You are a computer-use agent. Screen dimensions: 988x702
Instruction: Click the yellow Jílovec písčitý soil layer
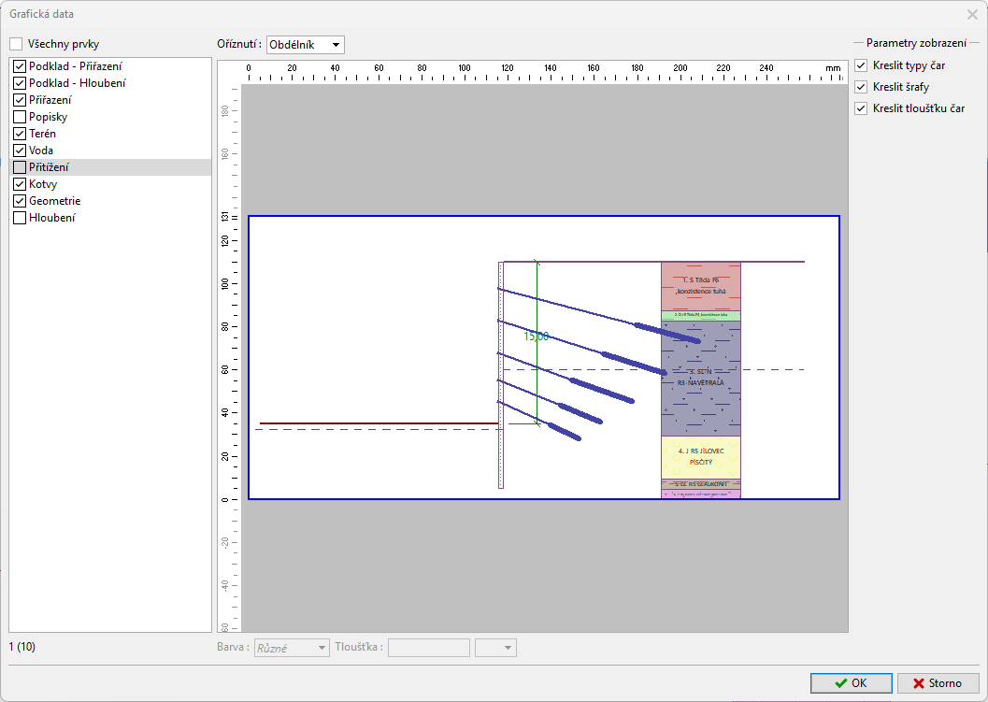click(x=700, y=456)
